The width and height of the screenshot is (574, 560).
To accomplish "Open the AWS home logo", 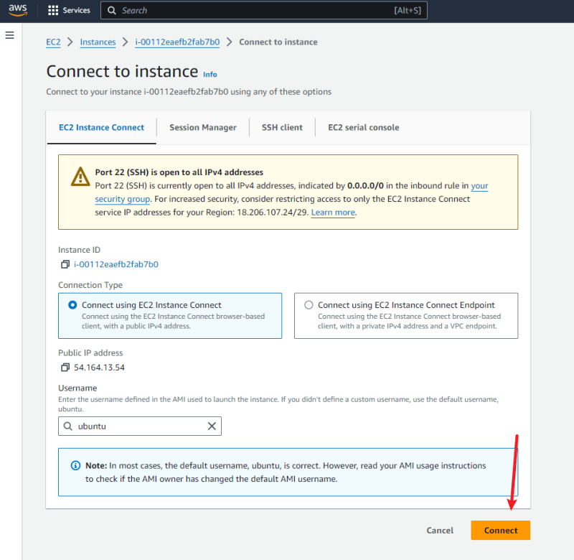I will (17, 10).
